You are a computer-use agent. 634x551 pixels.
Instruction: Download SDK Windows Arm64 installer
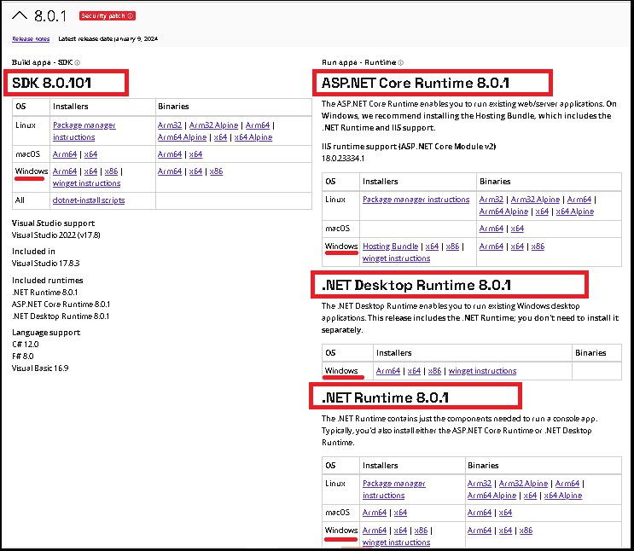click(x=65, y=171)
